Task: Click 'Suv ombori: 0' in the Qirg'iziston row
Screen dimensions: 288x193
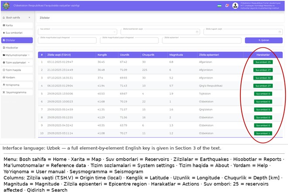Action: click(263, 110)
